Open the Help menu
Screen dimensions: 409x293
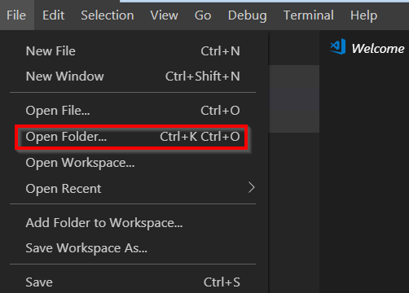[x=363, y=15]
